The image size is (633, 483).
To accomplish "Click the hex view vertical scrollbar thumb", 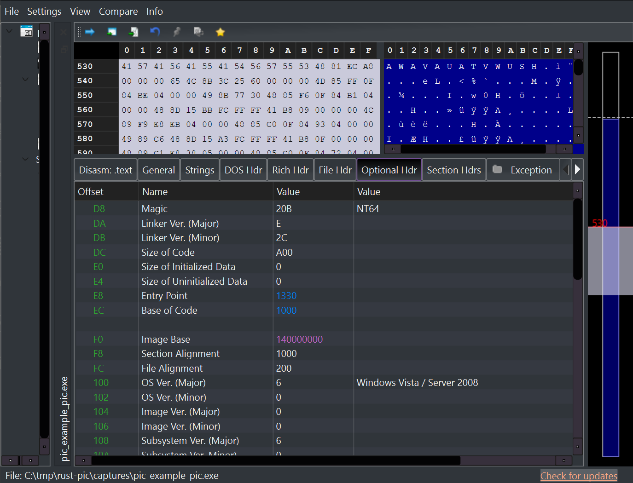I will click(x=579, y=67).
